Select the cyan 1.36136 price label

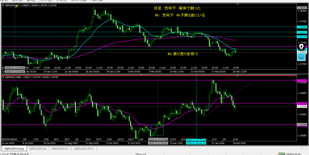302,37
